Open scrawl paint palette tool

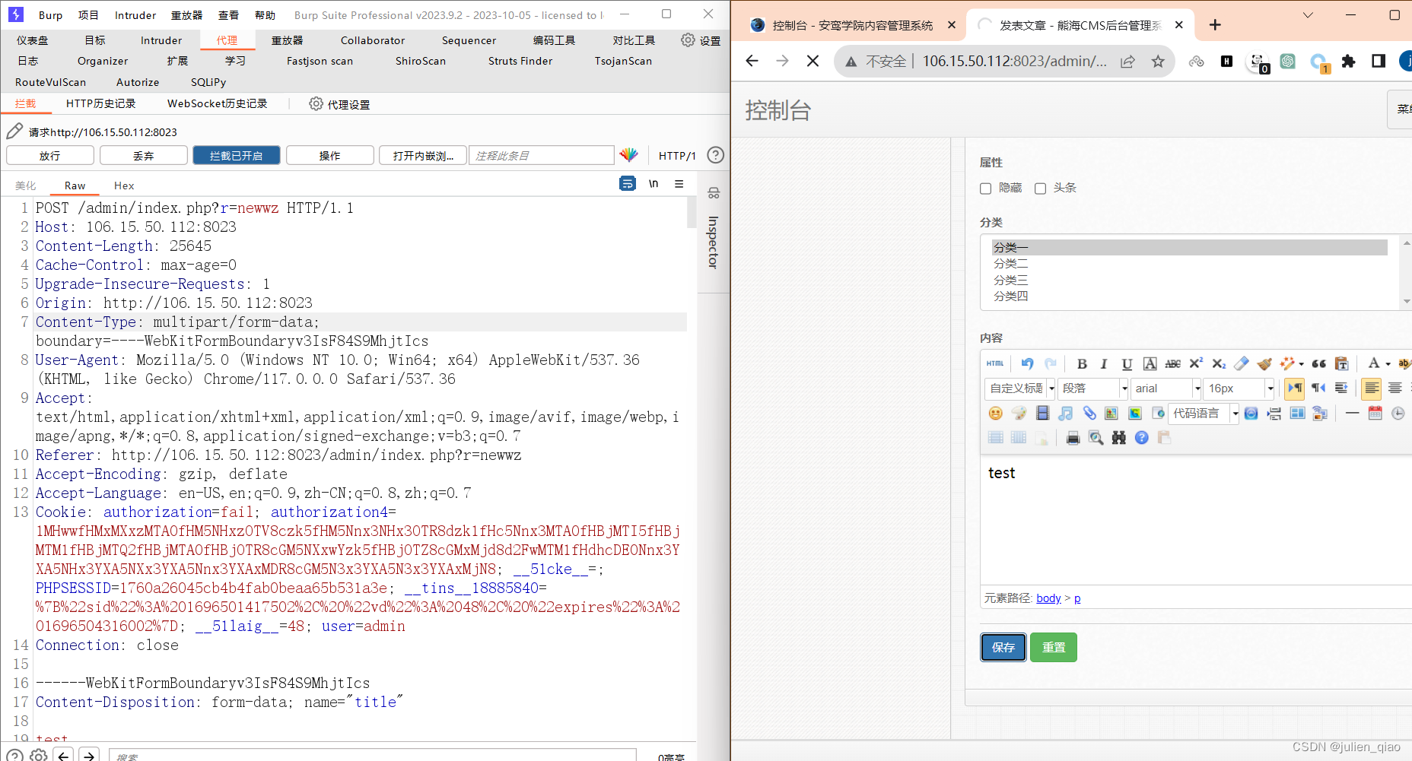pos(1019,413)
